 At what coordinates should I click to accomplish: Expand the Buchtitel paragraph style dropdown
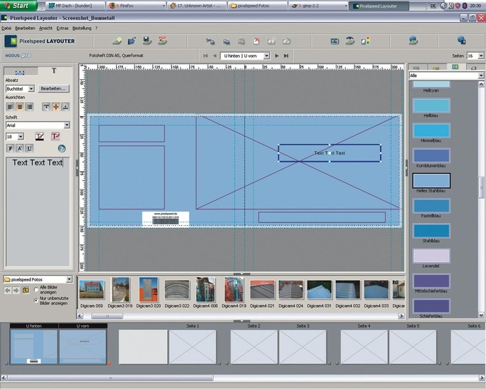click(31, 88)
